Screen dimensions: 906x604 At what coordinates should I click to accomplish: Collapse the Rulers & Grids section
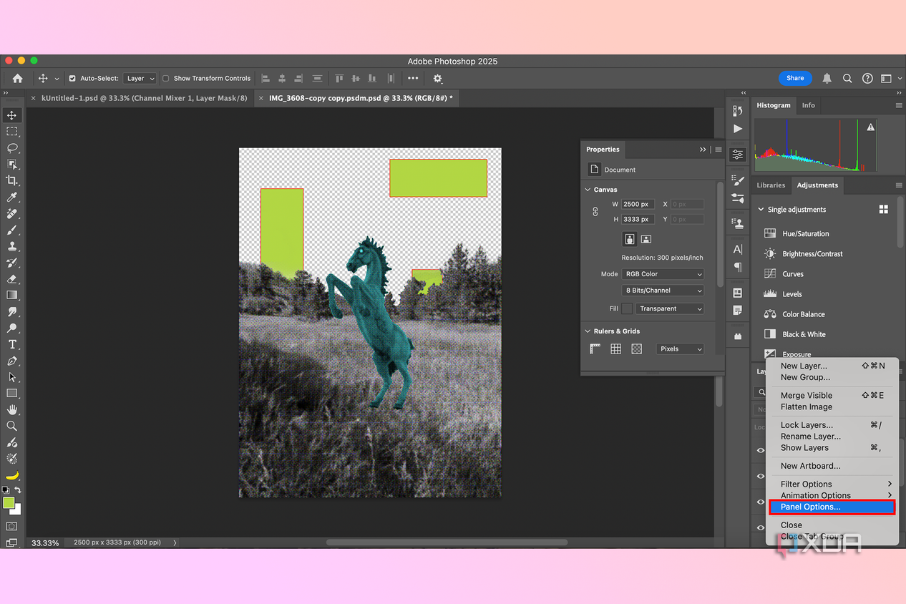(588, 331)
